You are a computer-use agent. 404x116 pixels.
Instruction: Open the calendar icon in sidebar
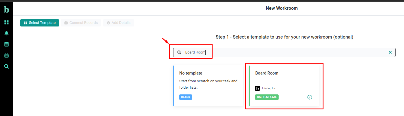click(6, 55)
